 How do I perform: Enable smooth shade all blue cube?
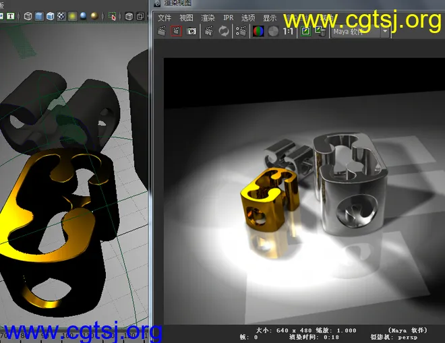pyautogui.click(x=39, y=16)
